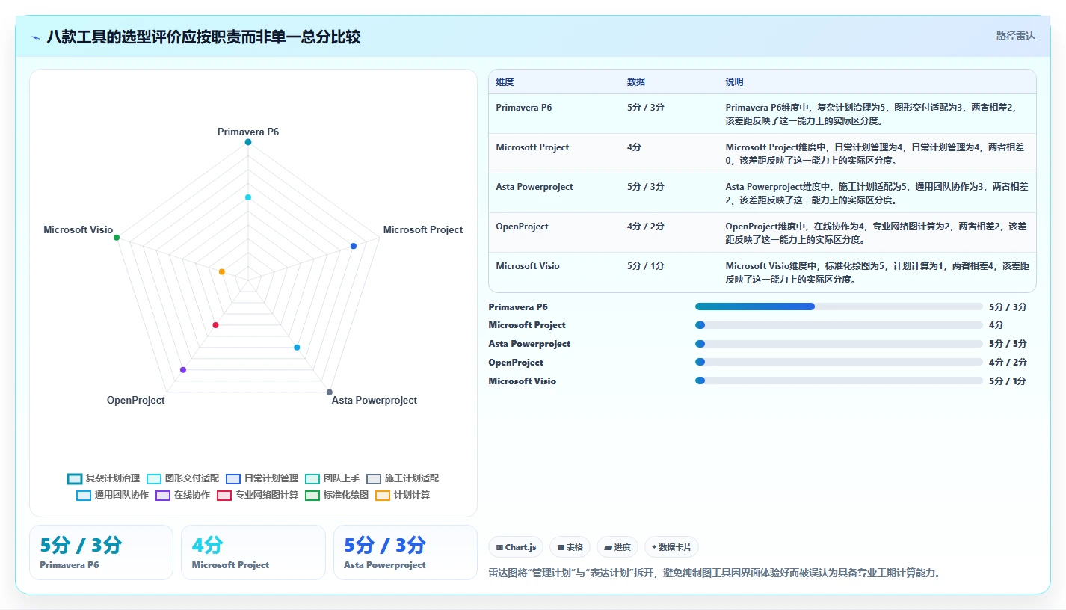
Task: Click the Primavera P6 table row name
Action: (524, 108)
